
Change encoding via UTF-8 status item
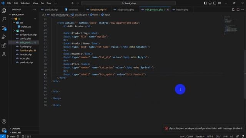210,136
